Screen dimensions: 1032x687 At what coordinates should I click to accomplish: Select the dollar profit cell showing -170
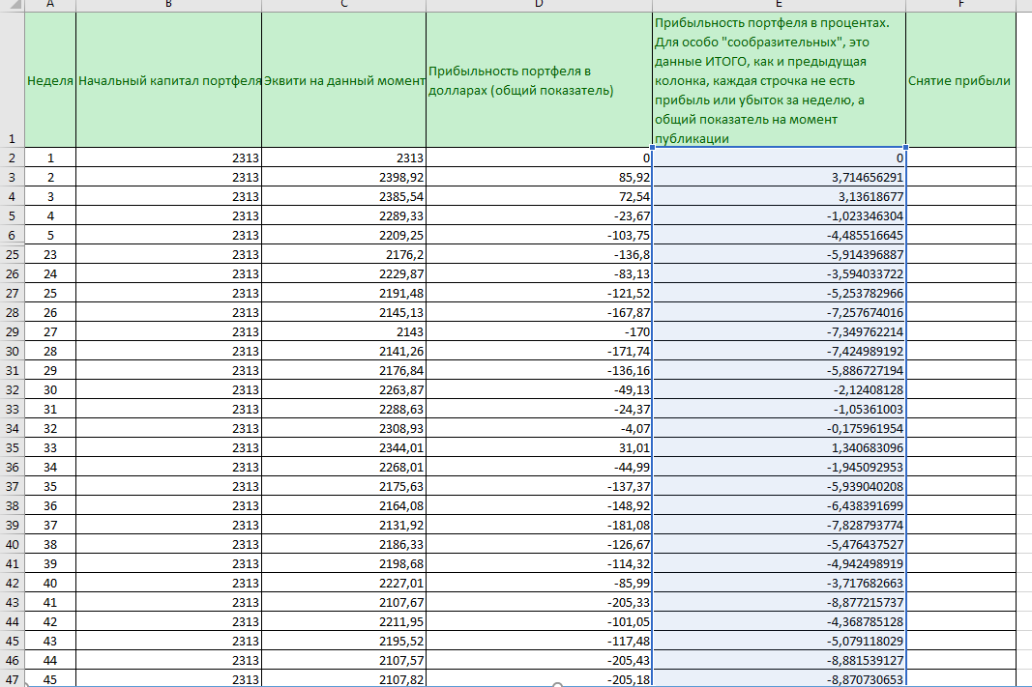[539, 331]
